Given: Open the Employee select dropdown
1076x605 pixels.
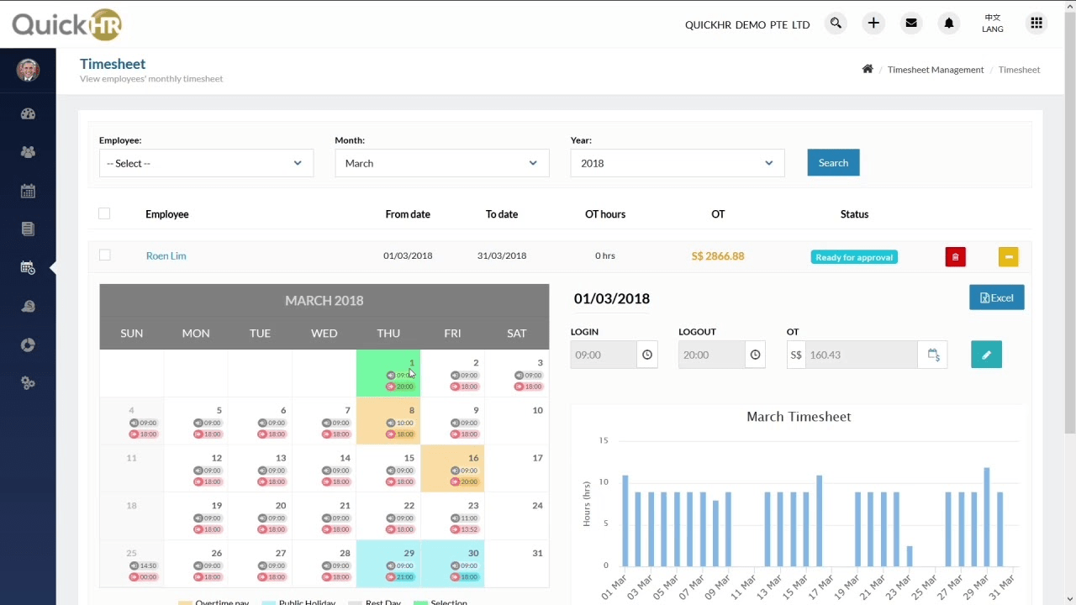Looking at the screenshot, I should (x=206, y=163).
